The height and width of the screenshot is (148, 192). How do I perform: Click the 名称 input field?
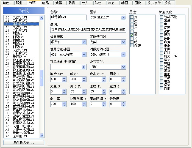[x=68, y=17]
